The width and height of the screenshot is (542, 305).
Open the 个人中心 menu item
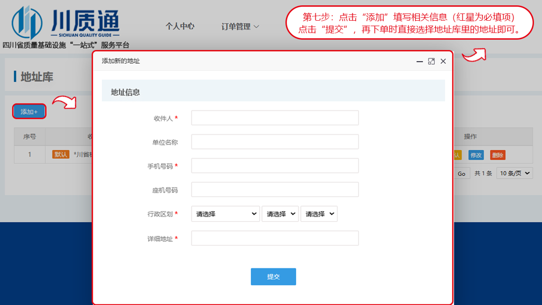pyautogui.click(x=180, y=26)
